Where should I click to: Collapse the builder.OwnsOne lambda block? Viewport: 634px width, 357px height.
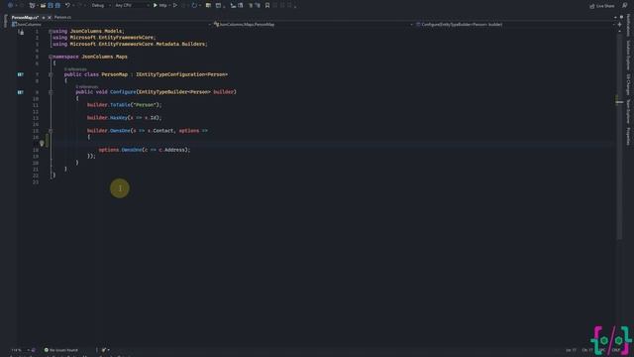pos(51,131)
